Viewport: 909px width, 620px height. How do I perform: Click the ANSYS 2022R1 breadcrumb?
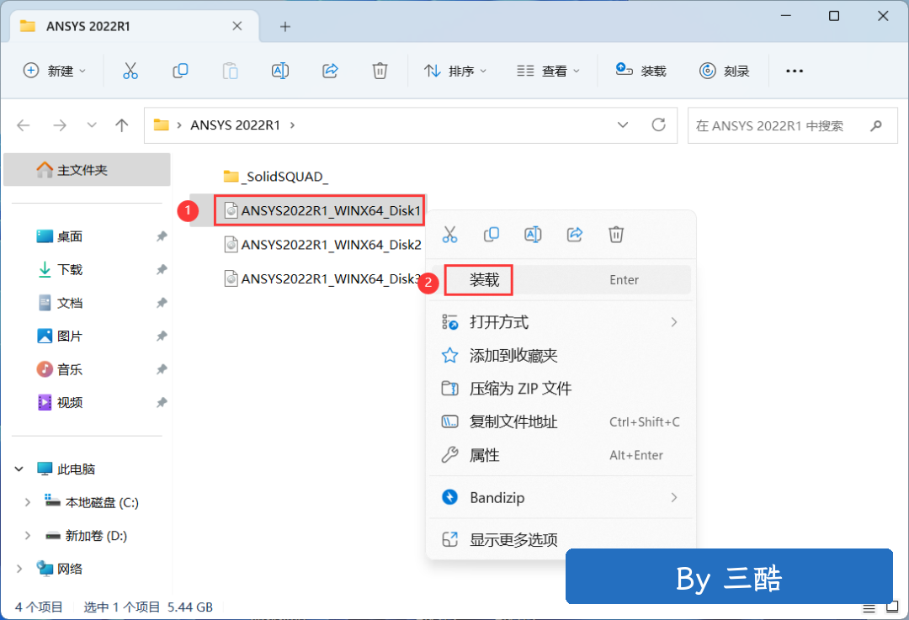(236, 125)
